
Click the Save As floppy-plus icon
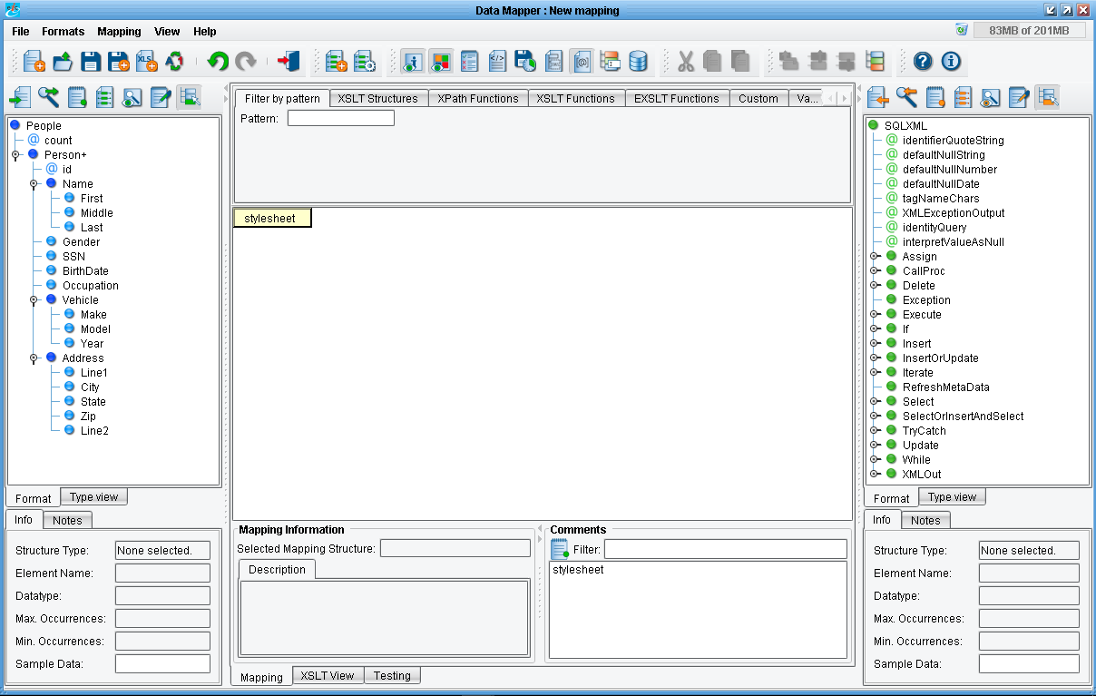click(119, 61)
